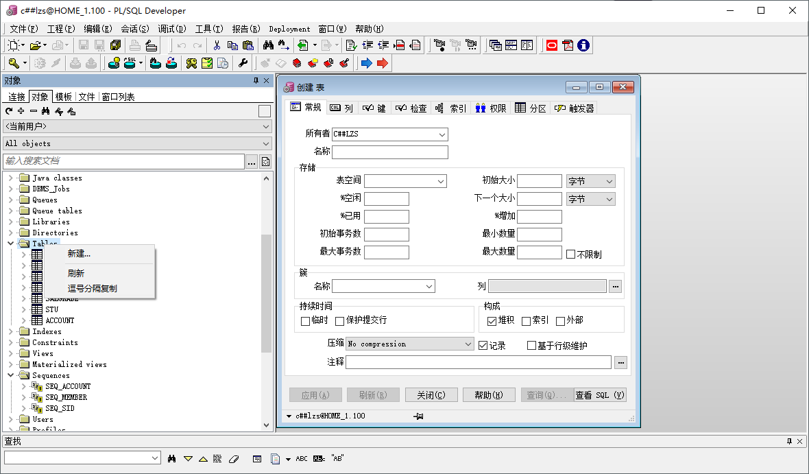Uncheck the 堆积 checkbox
The height and width of the screenshot is (474, 809).
coord(492,321)
